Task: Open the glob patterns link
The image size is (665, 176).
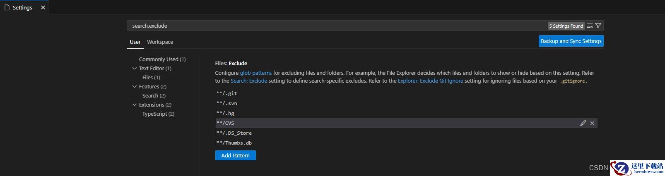Action: coord(256,73)
